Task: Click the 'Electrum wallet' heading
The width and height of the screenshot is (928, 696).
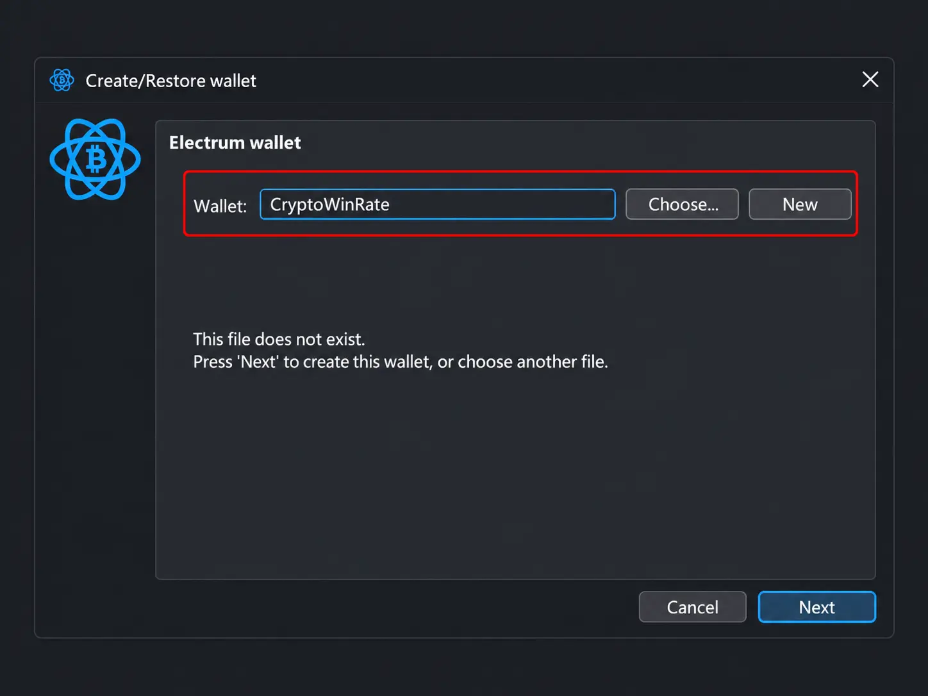Action: click(x=235, y=142)
